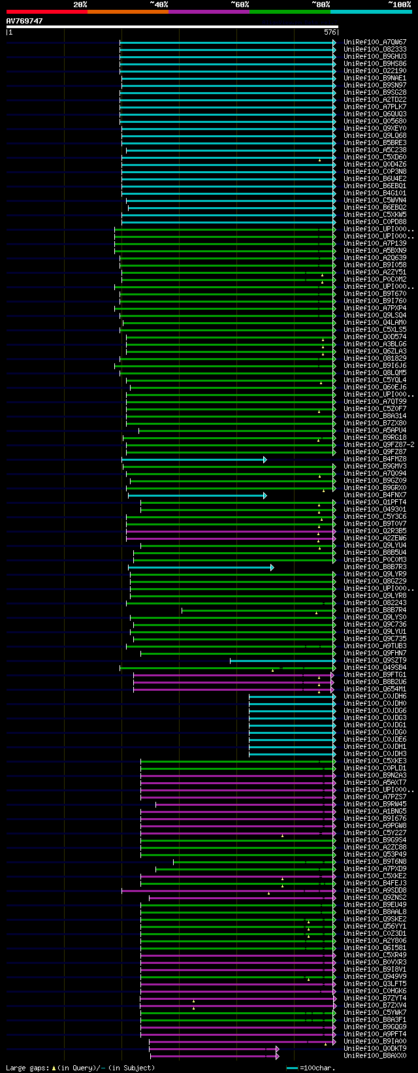Image resolution: width=418 pixels, height=1073 pixels.
Task: Click the orange ~40% identity legend segment
Action: (128, 11)
